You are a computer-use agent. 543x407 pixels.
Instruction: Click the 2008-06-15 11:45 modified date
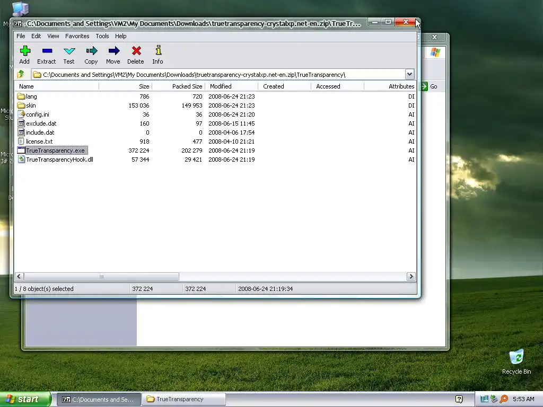(x=231, y=123)
